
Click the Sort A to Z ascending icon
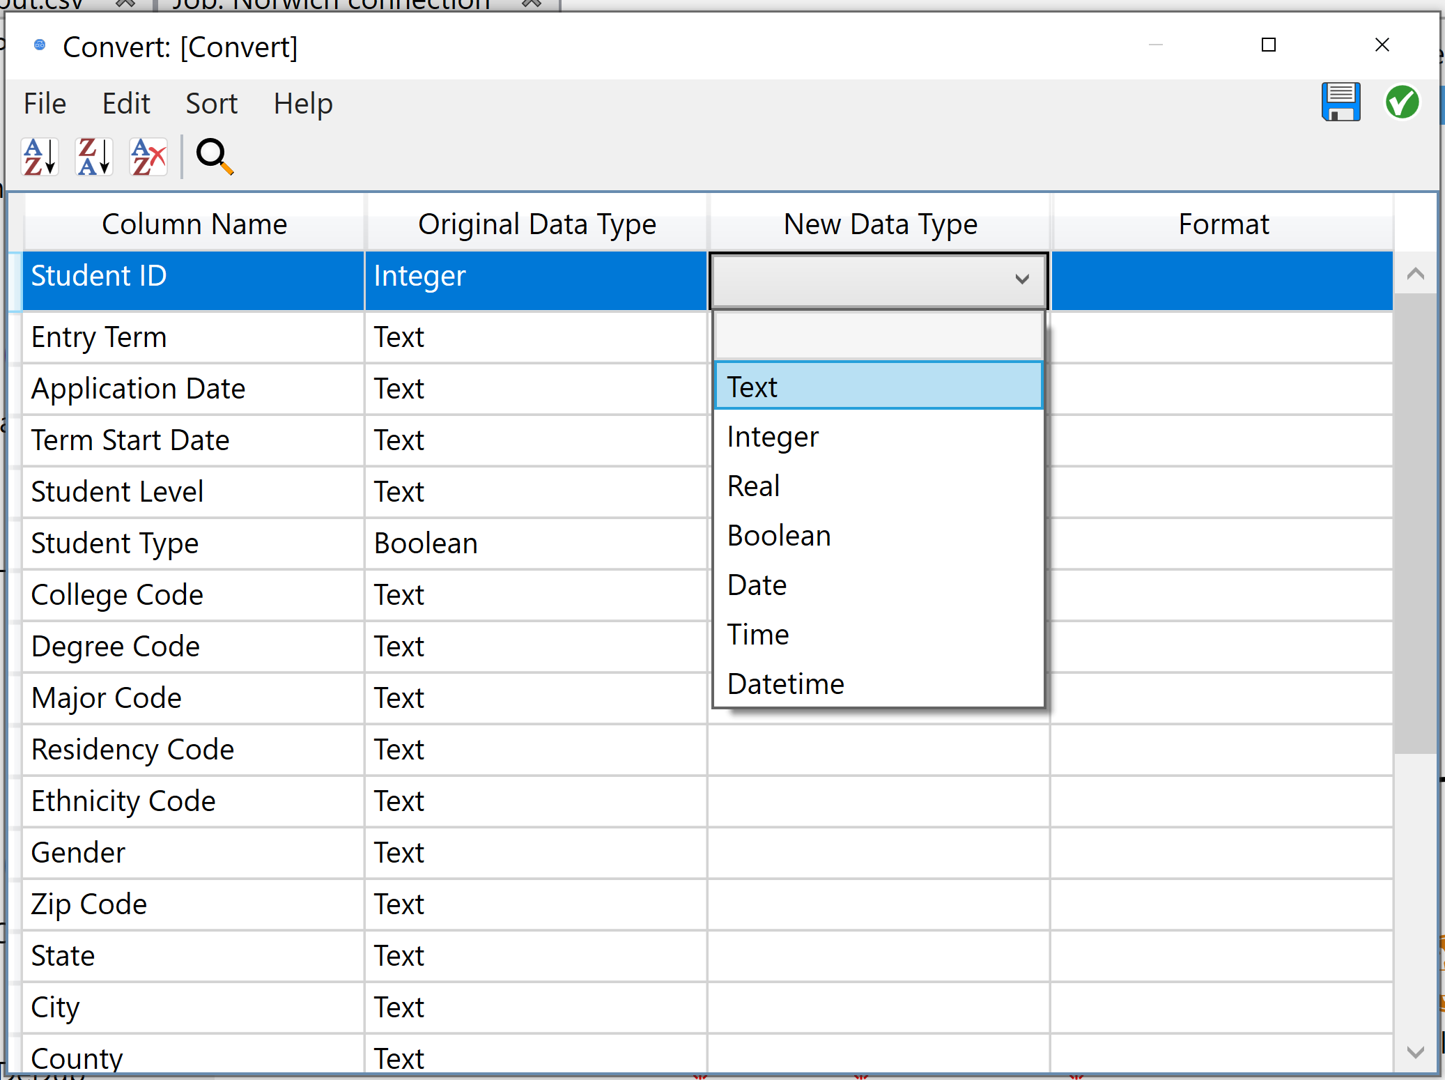40,157
